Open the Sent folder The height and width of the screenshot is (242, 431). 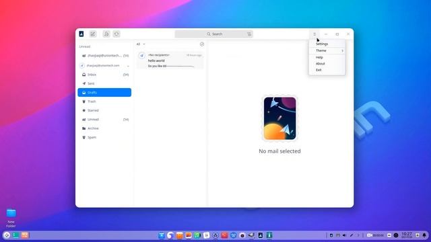pos(104,83)
